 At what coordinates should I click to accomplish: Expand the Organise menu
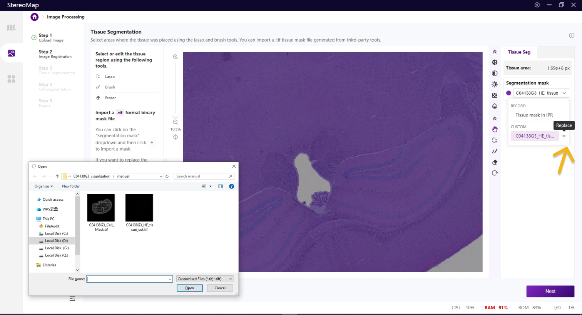[x=43, y=186]
